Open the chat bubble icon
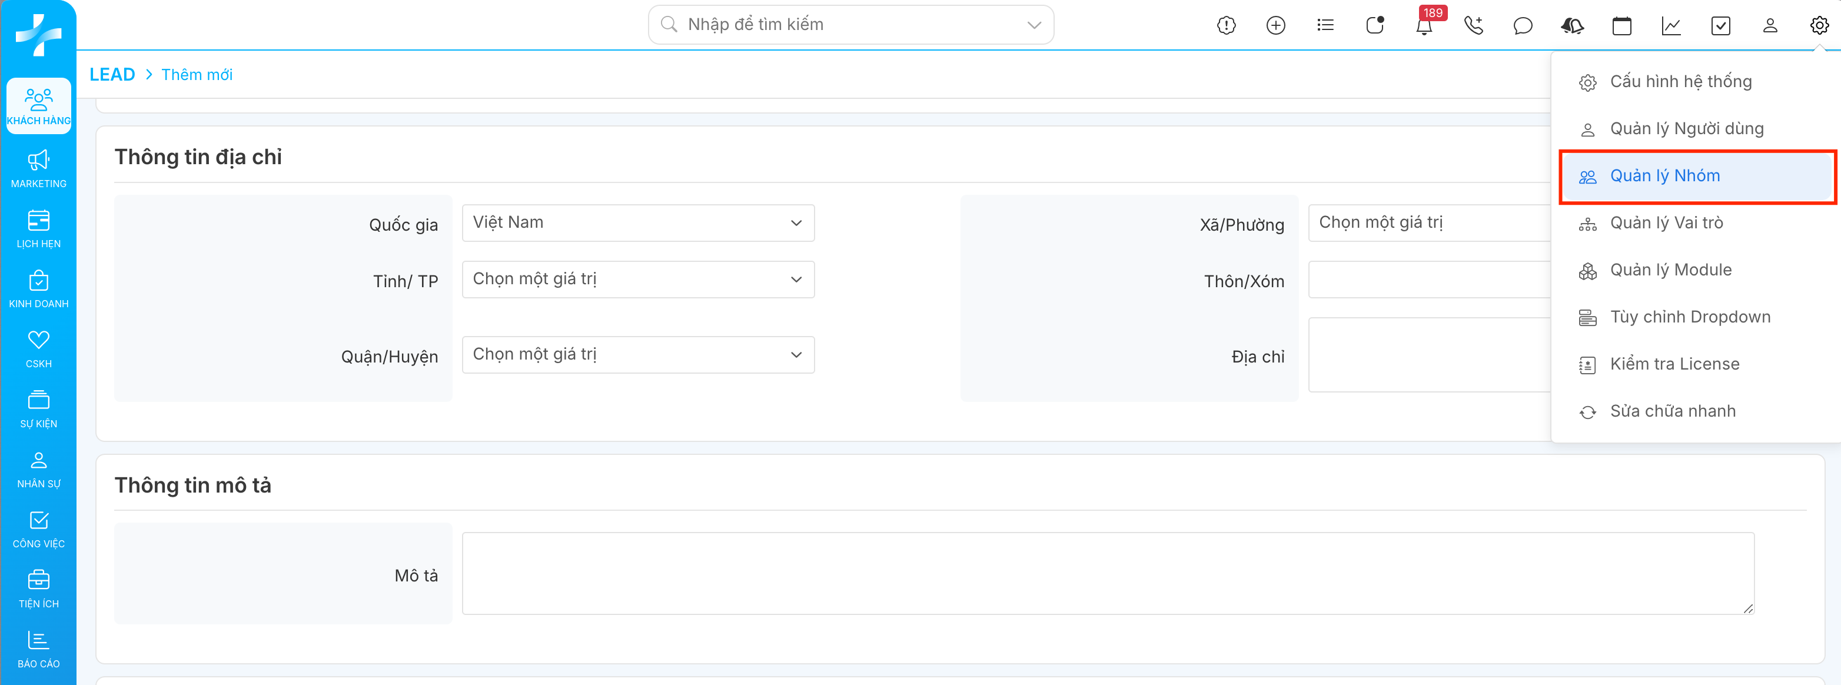This screenshot has width=1841, height=685. [1522, 26]
